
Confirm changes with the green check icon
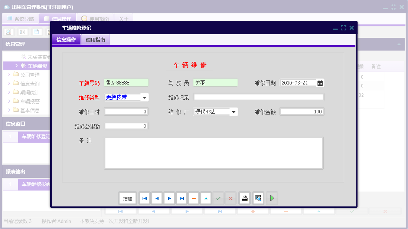218,198
